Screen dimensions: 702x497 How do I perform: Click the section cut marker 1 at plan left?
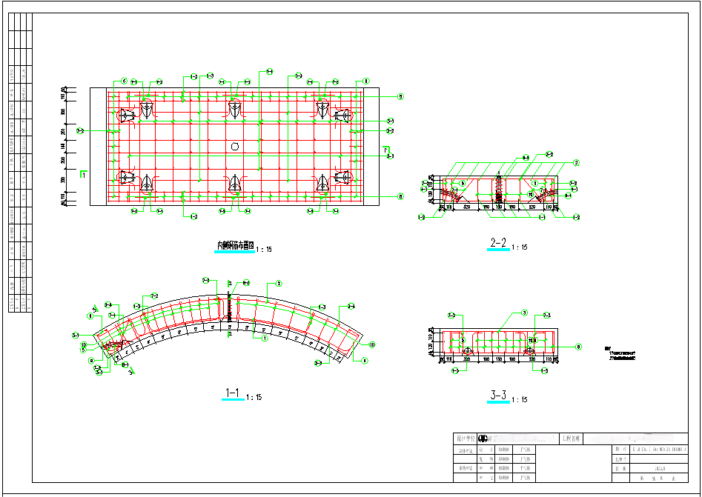pos(85,176)
